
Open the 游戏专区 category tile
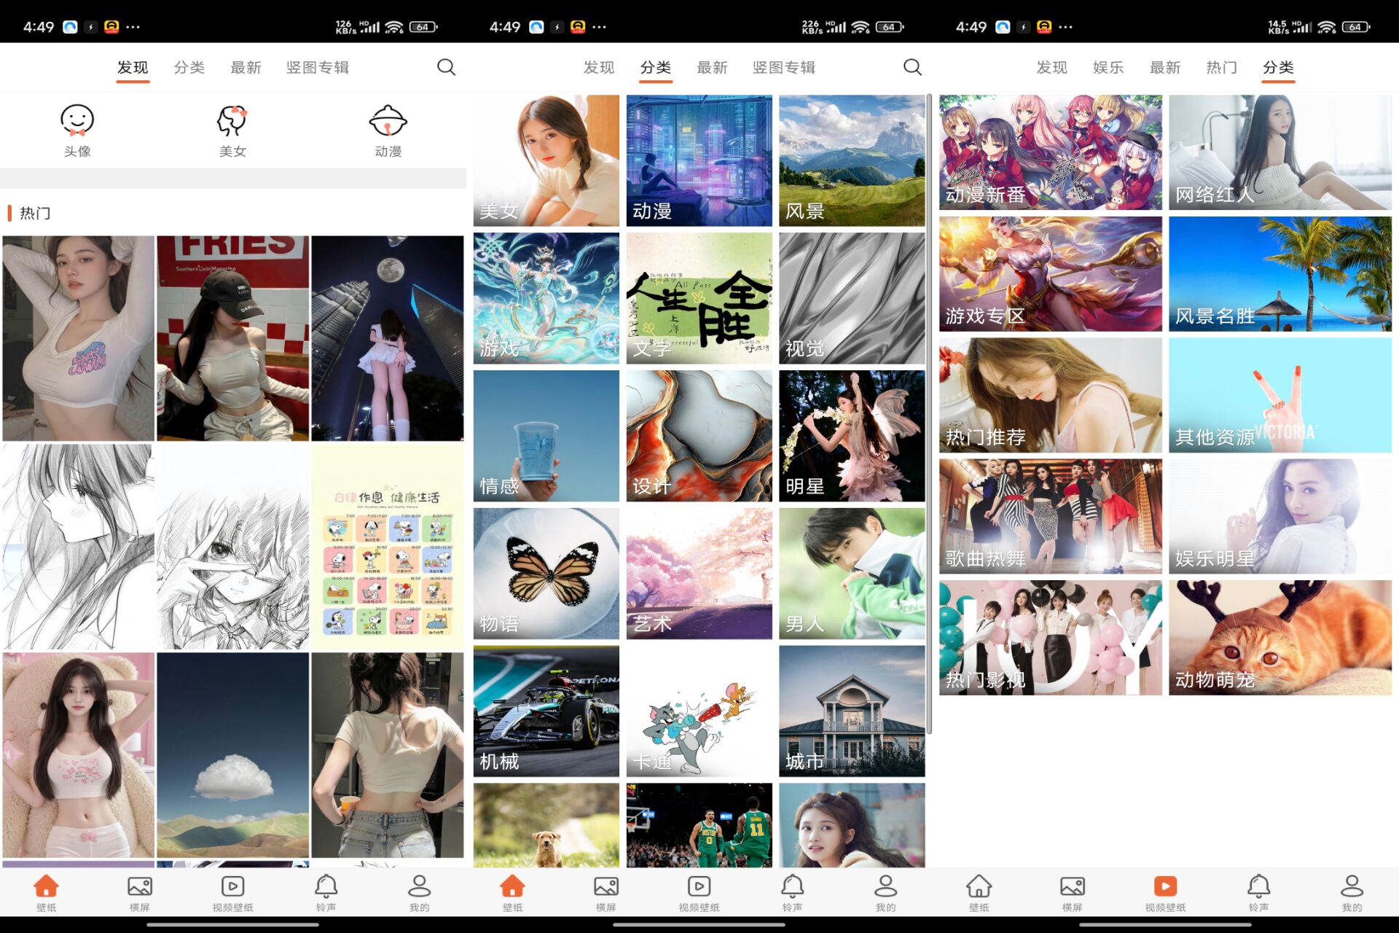point(1050,273)
